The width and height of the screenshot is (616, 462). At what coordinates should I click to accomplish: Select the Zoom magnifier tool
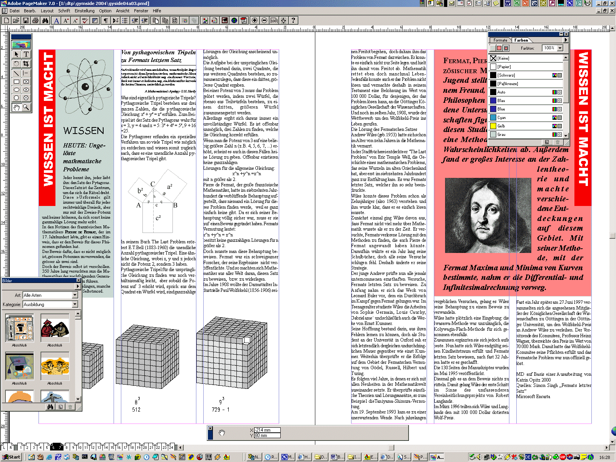[x=26, y=107]
